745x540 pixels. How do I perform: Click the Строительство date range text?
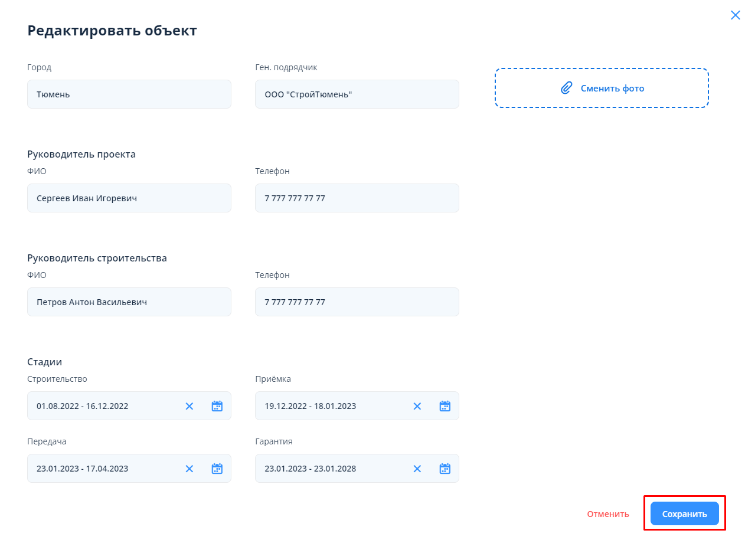83,406
